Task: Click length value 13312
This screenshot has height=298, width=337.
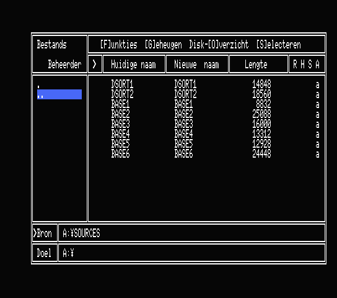Action: click(x=261, y=133)
